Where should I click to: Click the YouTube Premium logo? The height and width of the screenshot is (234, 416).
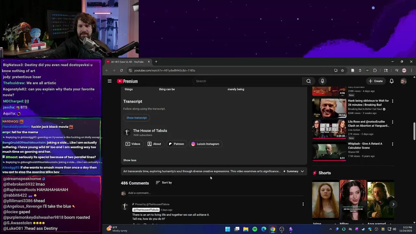(x=127, y=81)
